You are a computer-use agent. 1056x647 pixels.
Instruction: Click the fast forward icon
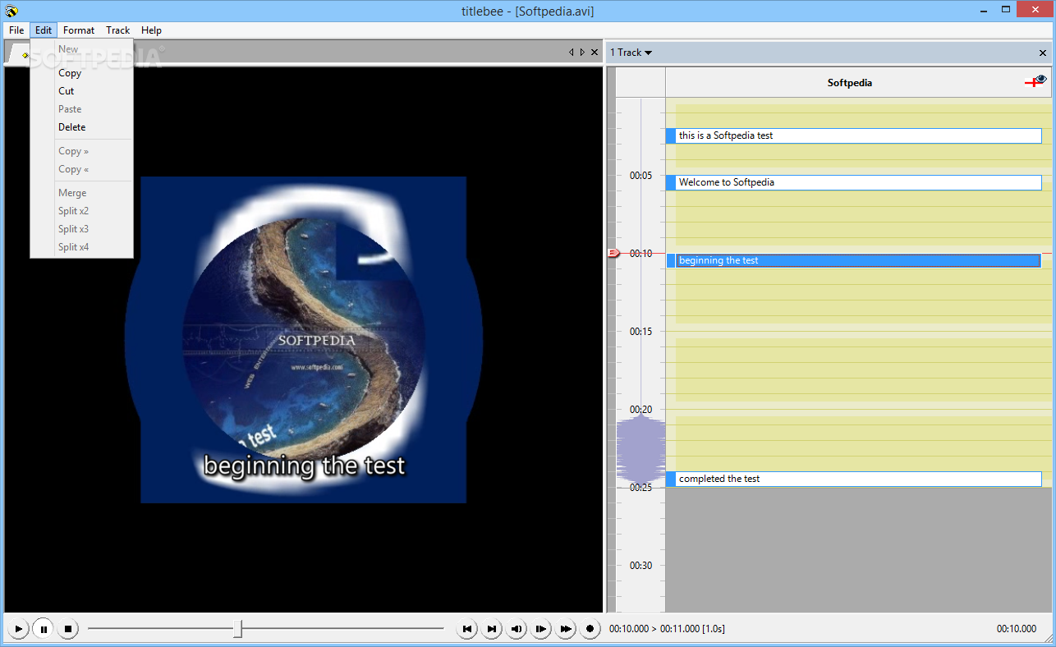(565, 629)
